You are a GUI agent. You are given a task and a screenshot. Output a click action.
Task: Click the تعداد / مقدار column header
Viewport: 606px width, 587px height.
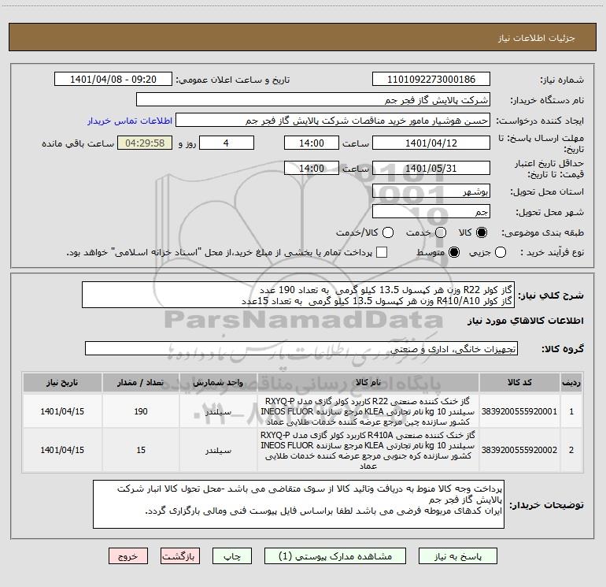coord(141,382)
